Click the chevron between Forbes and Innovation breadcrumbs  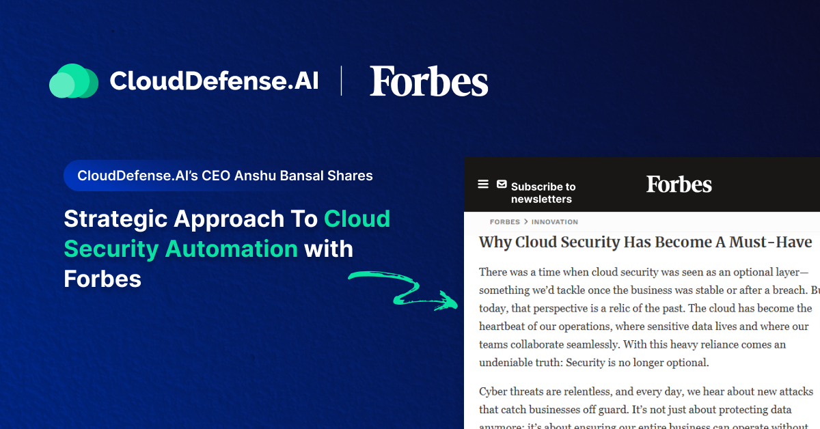(x=526, y=222)
